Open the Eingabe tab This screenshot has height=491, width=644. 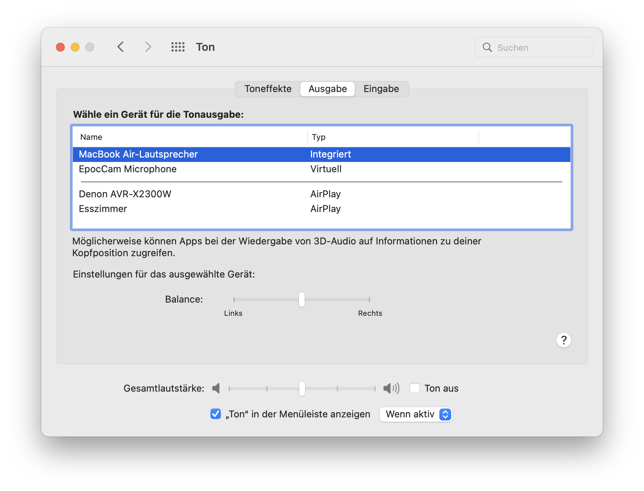[x=381, y=89]
